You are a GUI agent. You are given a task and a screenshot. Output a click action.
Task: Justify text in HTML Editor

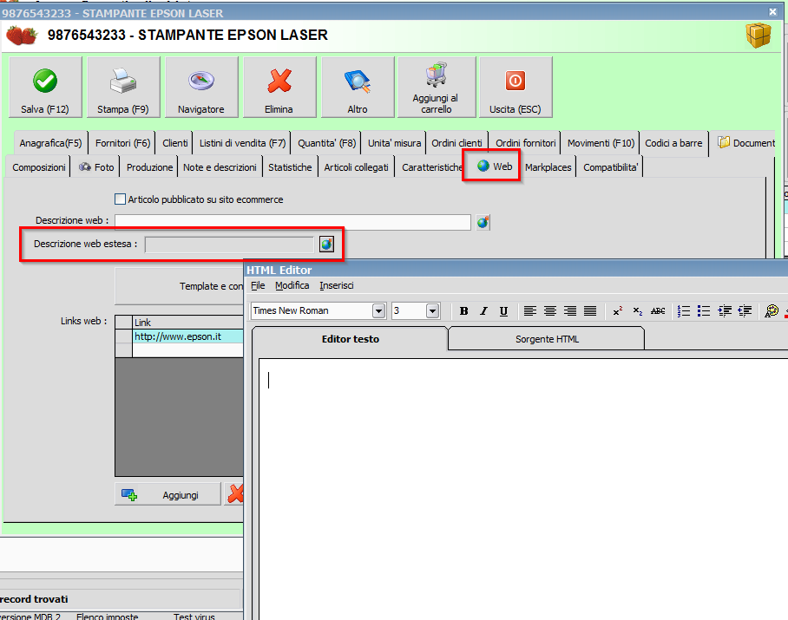click(x=590, y=311)
